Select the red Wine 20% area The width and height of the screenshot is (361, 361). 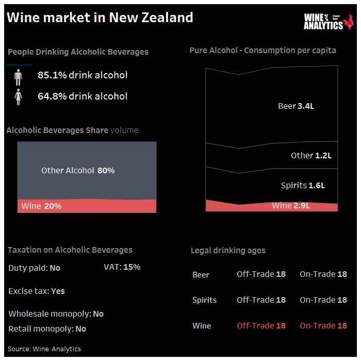tap(87, 206)
